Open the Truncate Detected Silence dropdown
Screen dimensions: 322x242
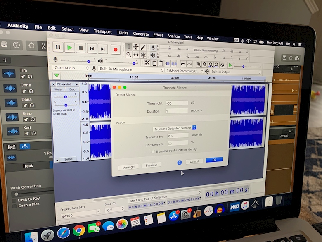point(174,128)
